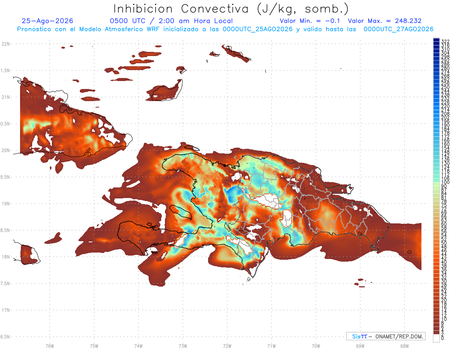Image resolution: width=454 pixels, height=351 pixels.
Task: Click the '1.5N' latitude label
Action: coord(6,70)
